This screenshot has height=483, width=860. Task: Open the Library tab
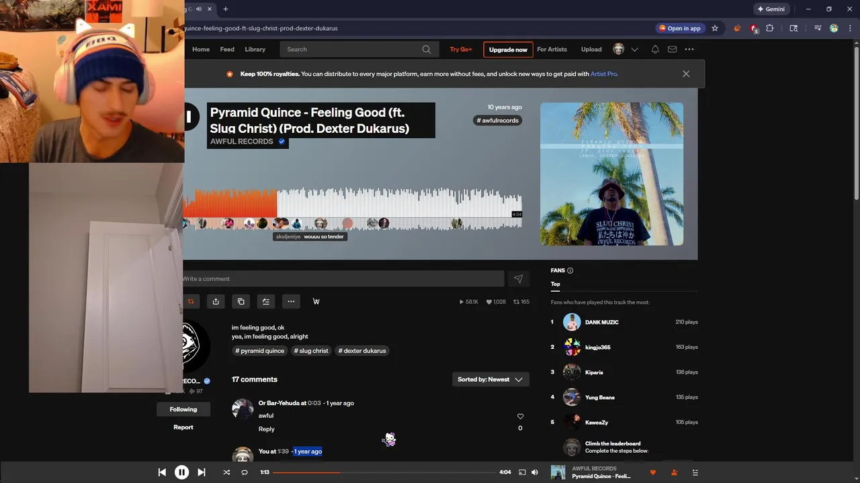point(255,49)
